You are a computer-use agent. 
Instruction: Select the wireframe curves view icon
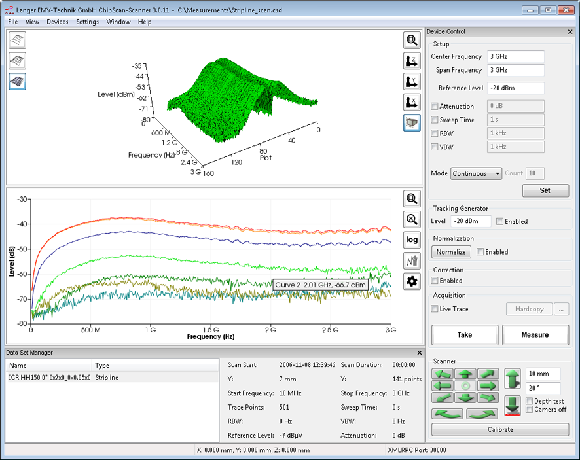click(x=17, y=40)
